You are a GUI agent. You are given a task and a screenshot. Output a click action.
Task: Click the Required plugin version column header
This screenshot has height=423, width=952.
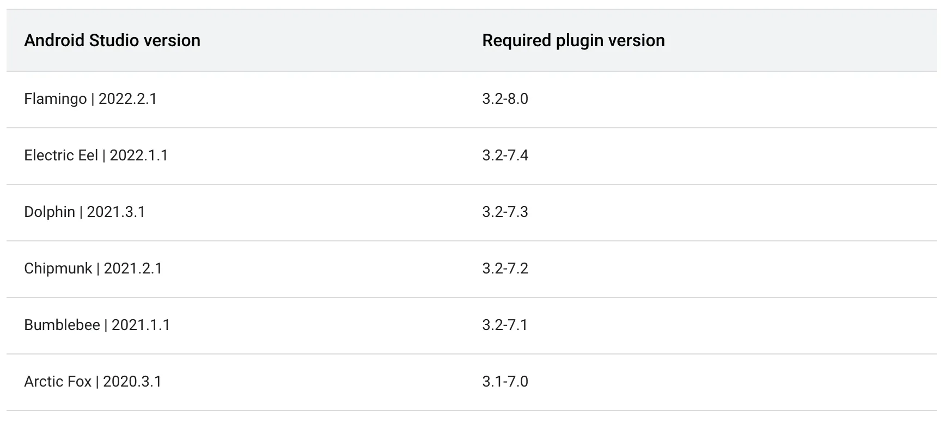tap(573, 41)
